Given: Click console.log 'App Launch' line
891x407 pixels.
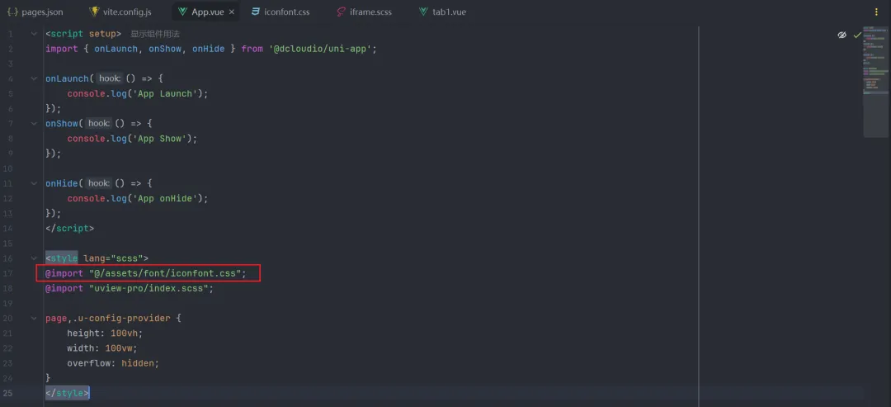Looking at the screenshot, I should pyautogui.click(x=138, y=94).
